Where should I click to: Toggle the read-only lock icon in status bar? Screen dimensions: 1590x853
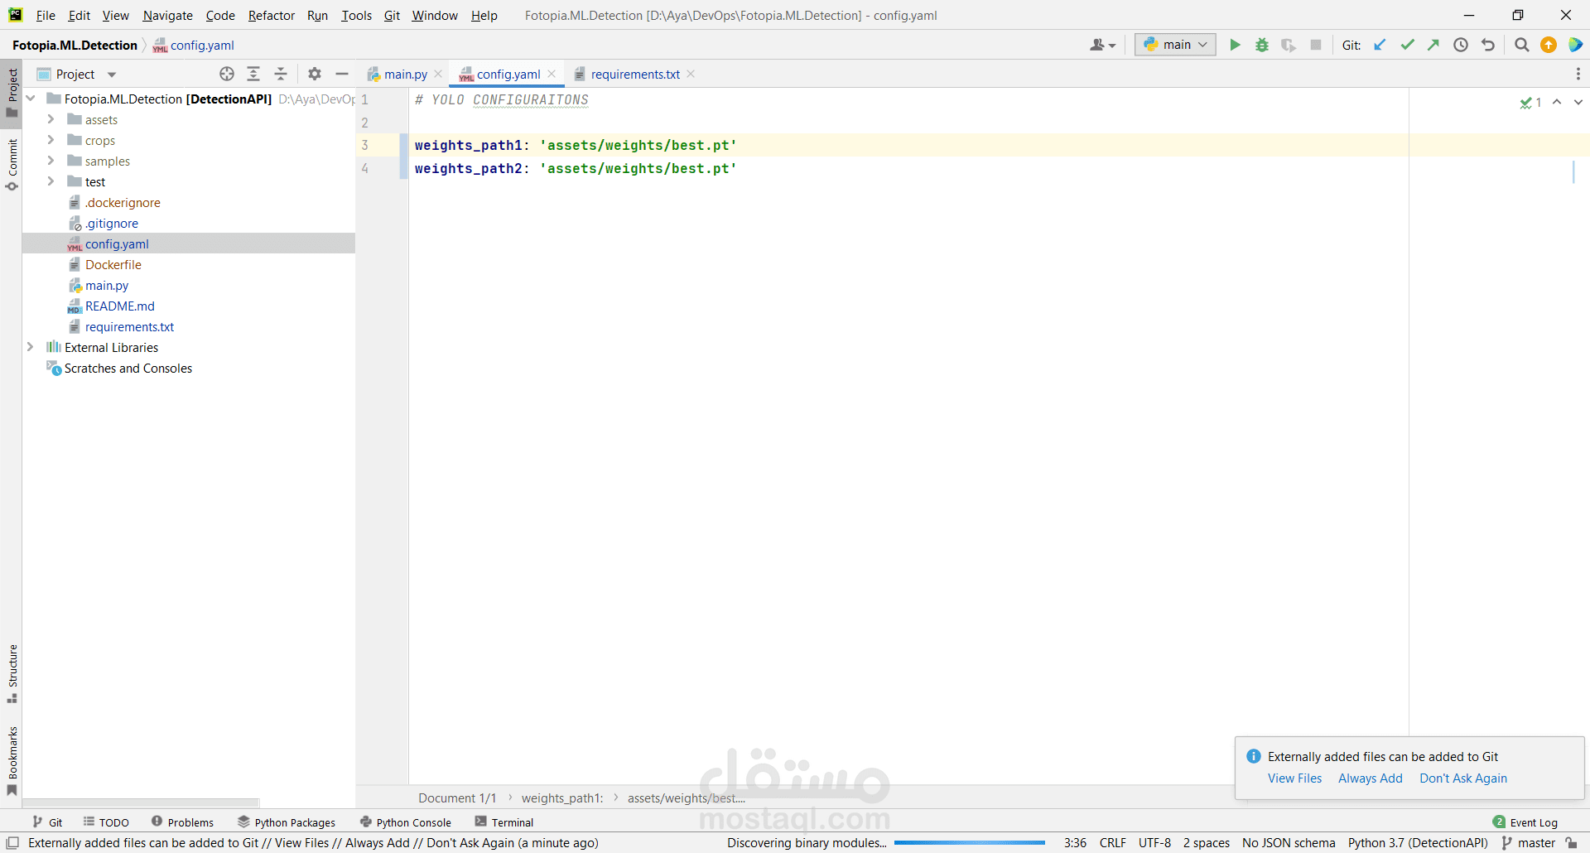pos(1571,843)
